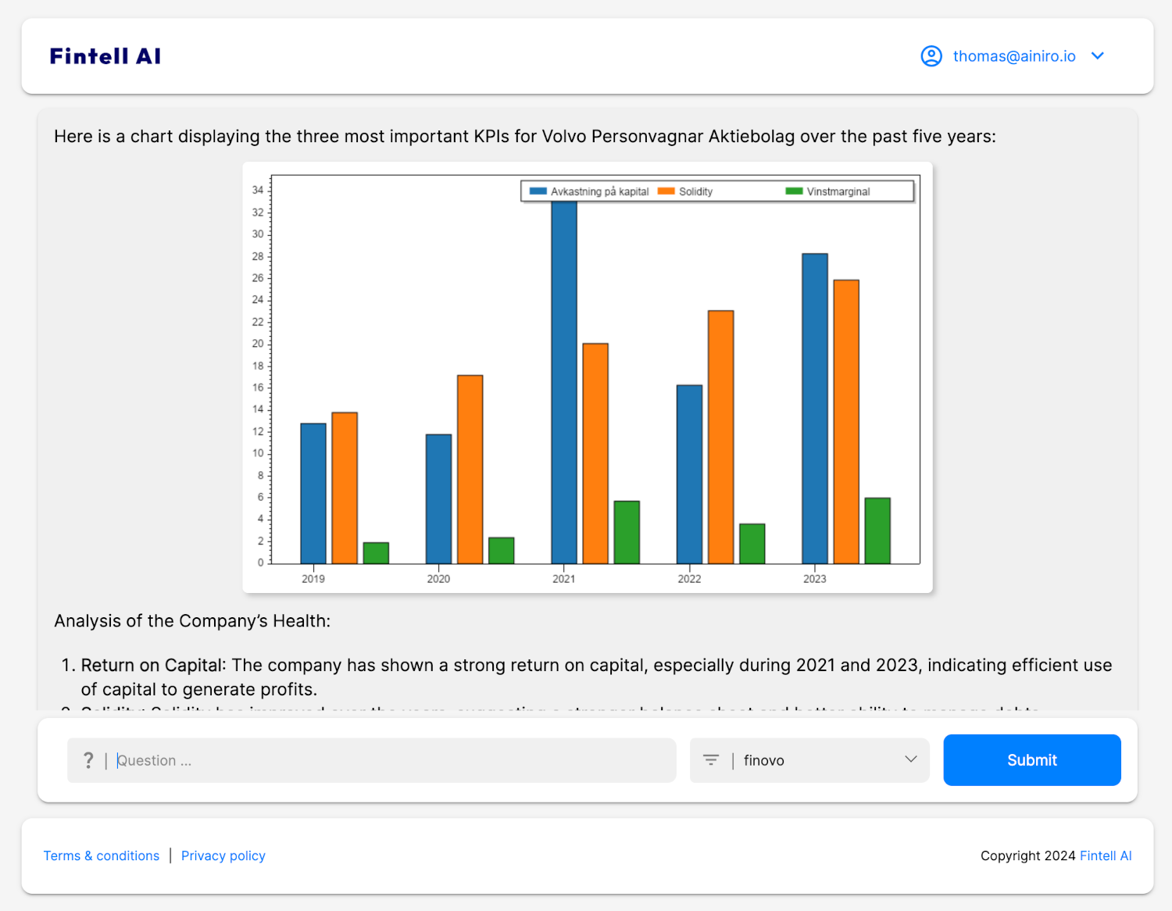This screenshot has height=911, width=1172.
Task: Click the tall blue bar for 2021
Action: (x=564, y=383)
